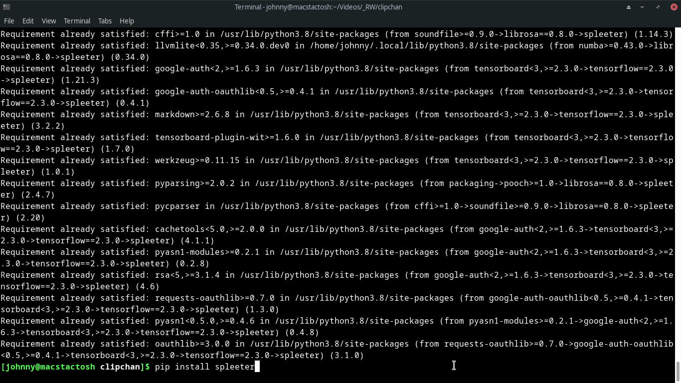Viewport: 681px width, 383px height.
Task: Click the typed command 'pip install spleeter'
Action: [205, 367]
